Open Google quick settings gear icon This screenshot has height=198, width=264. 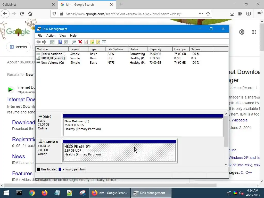[242, 32]
